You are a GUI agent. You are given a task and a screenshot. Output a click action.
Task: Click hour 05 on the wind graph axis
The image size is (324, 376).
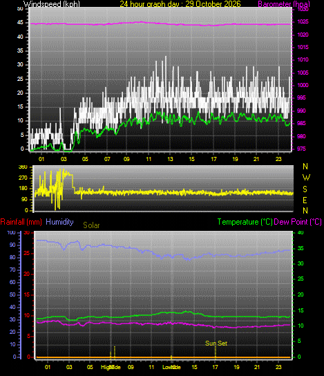[85, 159]
